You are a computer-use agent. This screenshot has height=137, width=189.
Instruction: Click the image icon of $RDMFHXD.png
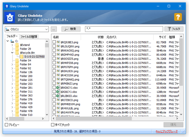pyautogui.click(x=58, y=55)
